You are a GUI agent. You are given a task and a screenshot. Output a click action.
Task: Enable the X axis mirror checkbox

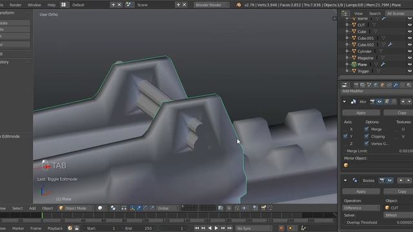coord(345,129)
